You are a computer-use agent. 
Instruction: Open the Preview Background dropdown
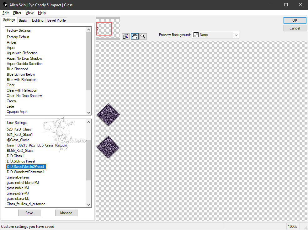point(215,35)
